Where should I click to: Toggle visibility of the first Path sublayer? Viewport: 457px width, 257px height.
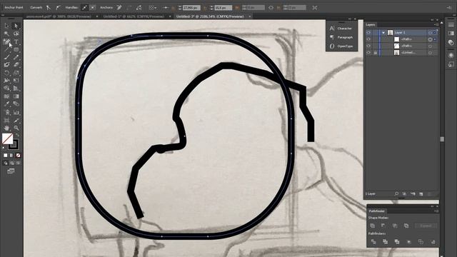(x=368, y=39)
